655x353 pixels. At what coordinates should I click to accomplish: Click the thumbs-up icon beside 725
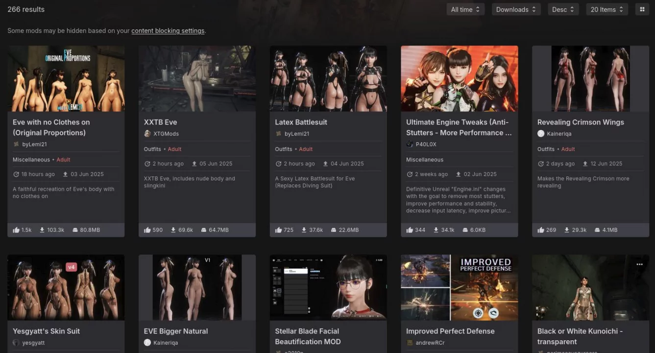click(x=279, y=230)
